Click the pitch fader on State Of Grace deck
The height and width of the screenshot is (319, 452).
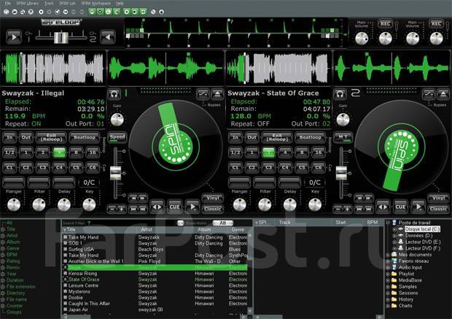(341, 173)
